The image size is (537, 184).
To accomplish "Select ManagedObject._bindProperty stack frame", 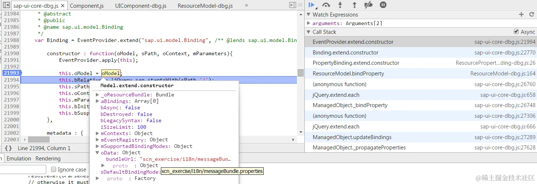I will pos(421,105).
